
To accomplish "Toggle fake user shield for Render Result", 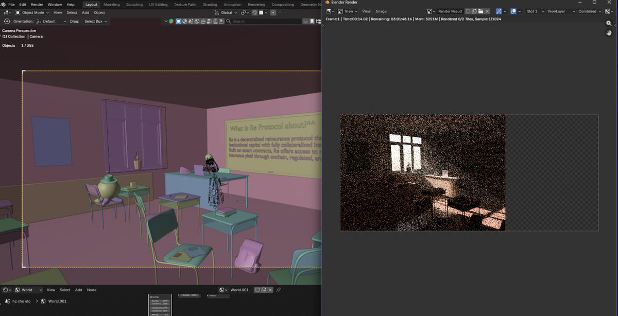I will (x=468, y=11).
